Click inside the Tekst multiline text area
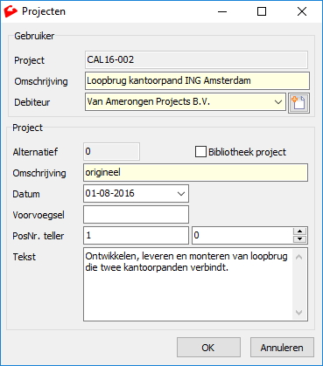323x366 pixels. [188, 284]
